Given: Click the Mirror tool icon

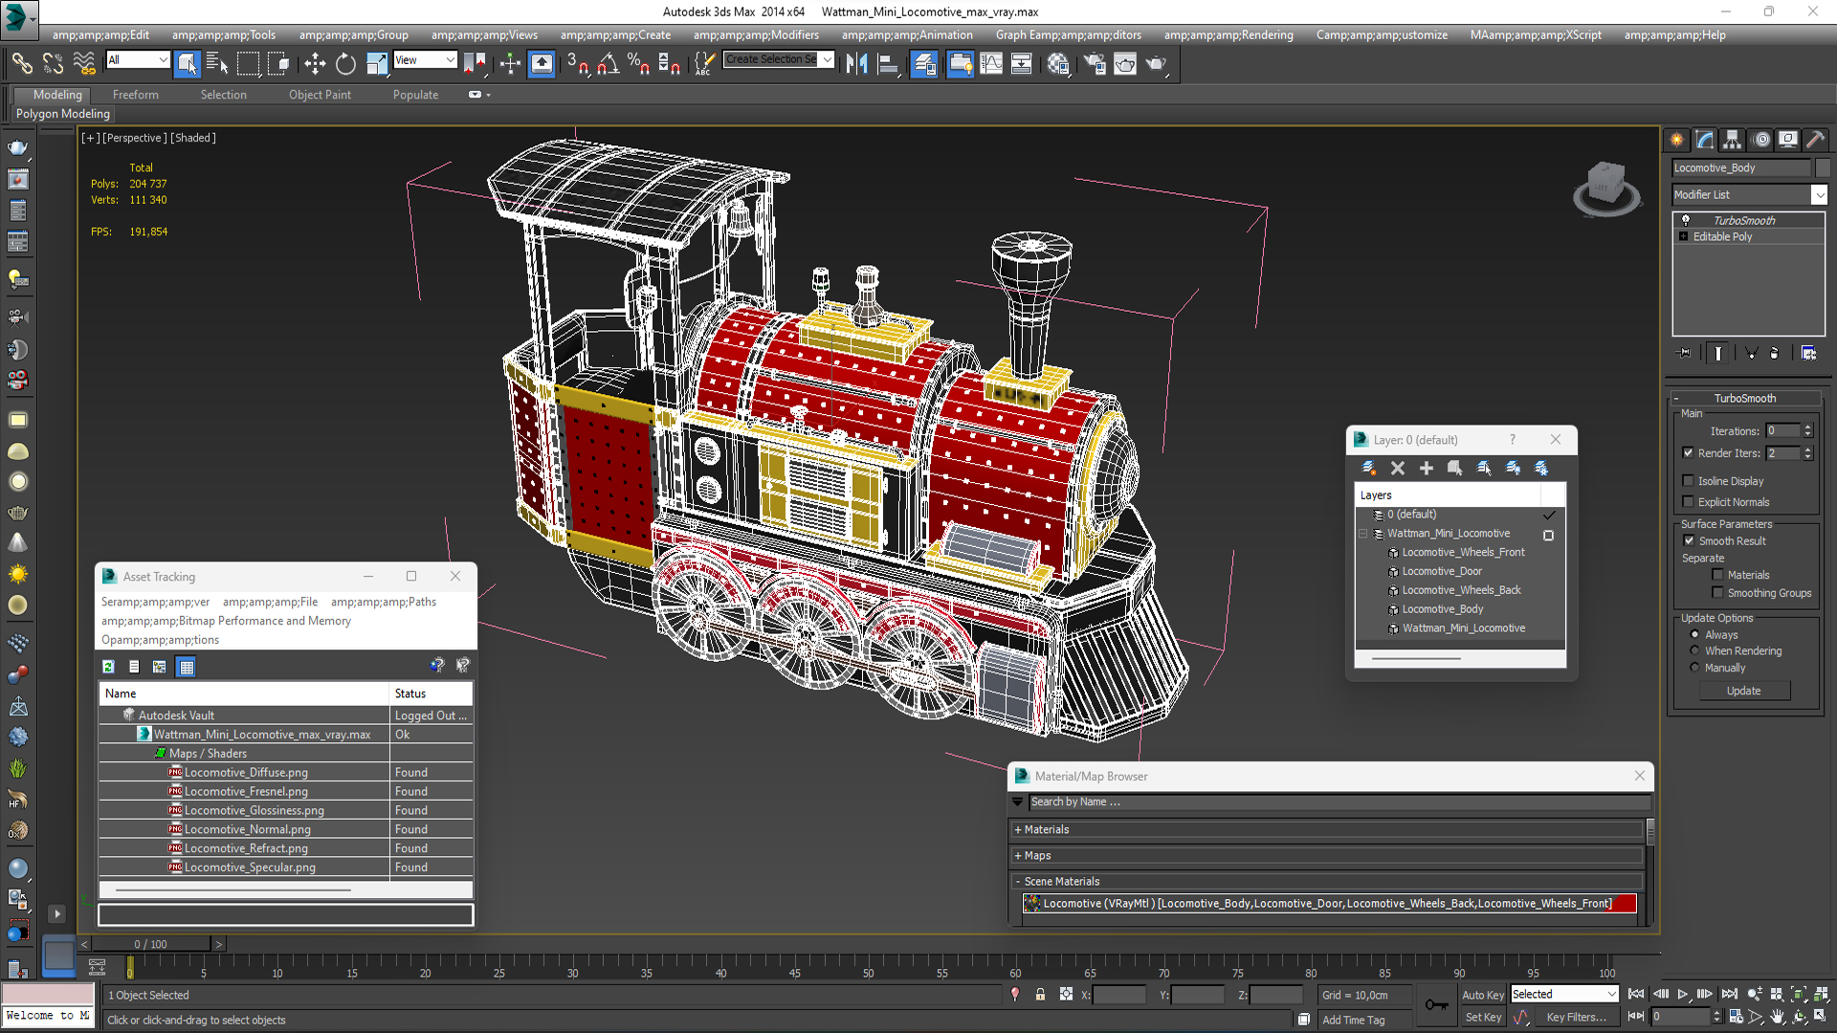Looking at the screenshot, I should point(856,64).
